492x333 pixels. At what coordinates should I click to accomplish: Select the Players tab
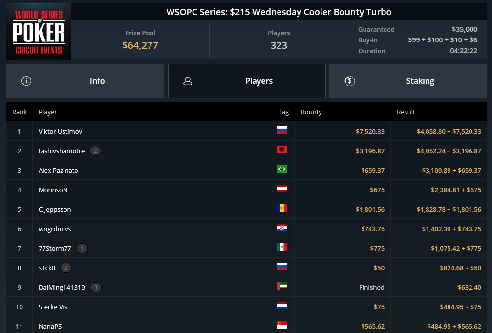(247, 81)
